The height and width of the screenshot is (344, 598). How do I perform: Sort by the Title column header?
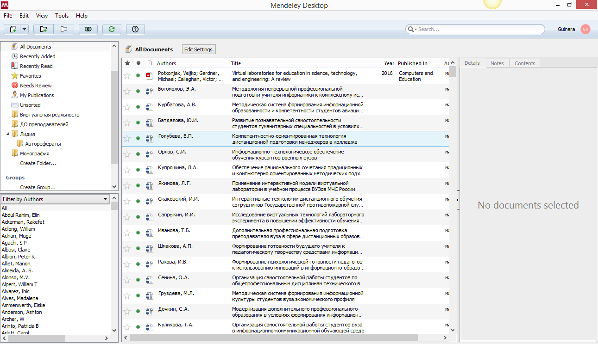tap(298, 63)
